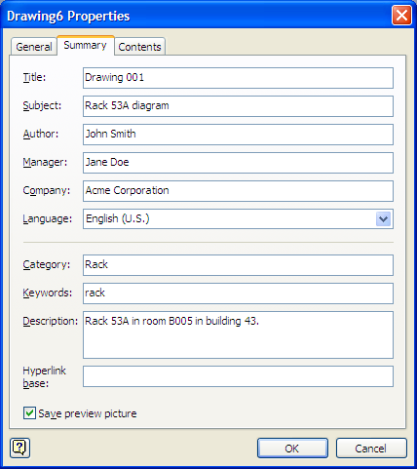Focus the Subject text box
This screenshot has height=469, width=417.
tap(238, 106)
